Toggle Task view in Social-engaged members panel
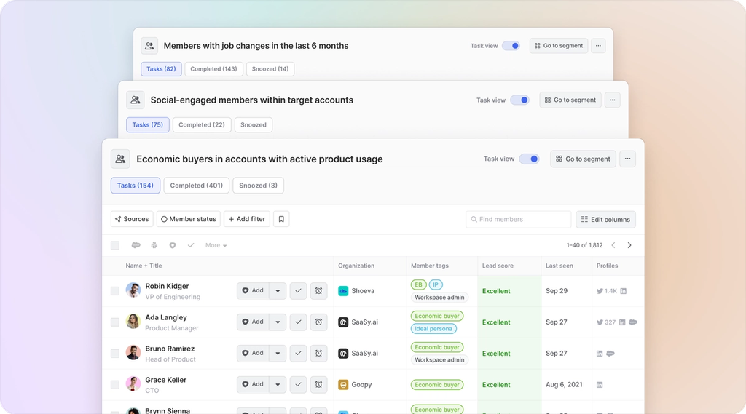The width and height of the screenshot is (746, 414). click(519, 100)
